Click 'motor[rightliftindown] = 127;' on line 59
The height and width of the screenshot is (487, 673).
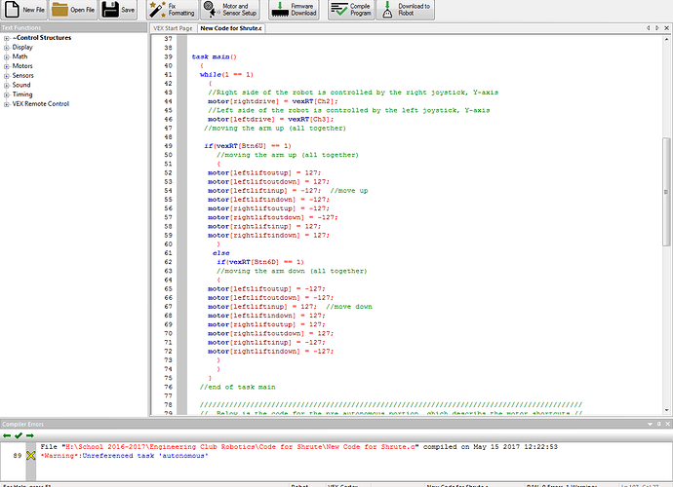[x=268, y=236]
